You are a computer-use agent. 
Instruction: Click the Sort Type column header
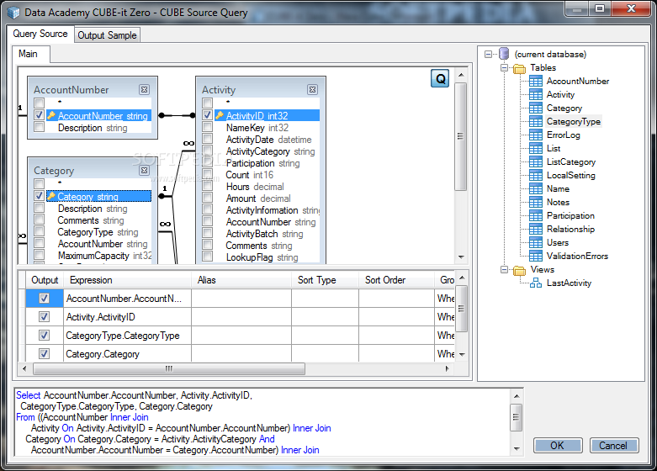(325, 280)
